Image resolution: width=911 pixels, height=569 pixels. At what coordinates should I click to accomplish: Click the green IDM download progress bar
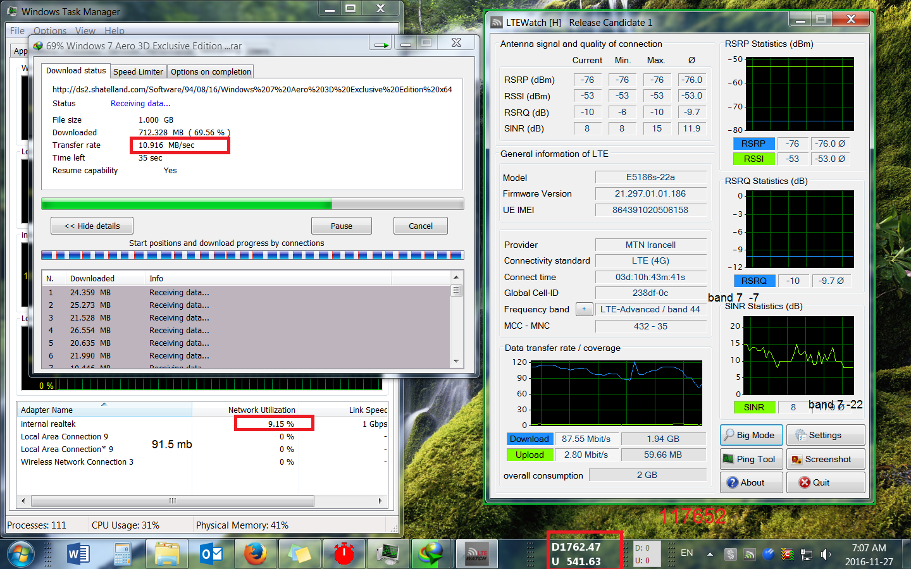252,204
